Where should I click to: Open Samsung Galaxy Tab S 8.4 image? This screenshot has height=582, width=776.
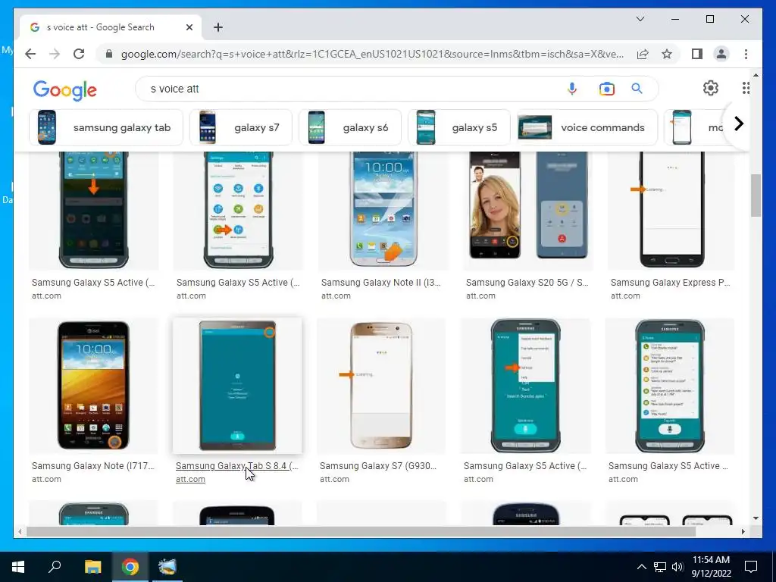click(237, 386)
